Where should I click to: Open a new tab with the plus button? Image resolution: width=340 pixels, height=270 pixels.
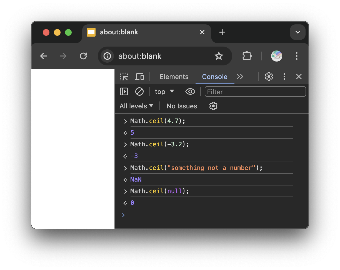click(222, 32)
